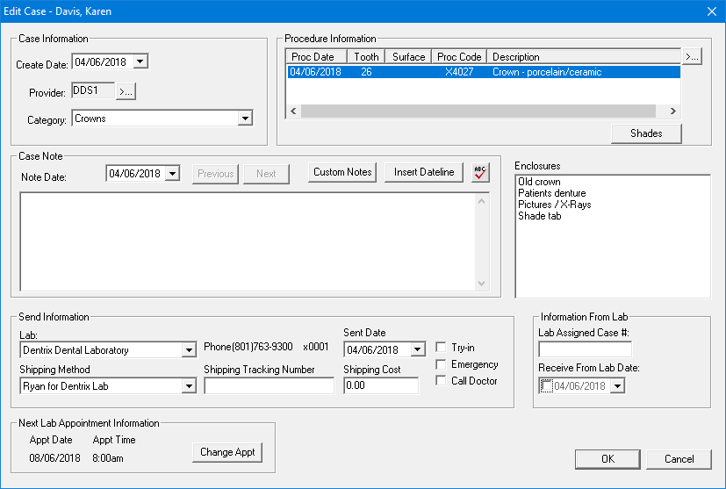Open the Shipping Method dropdown

click(x=189, y=386)
